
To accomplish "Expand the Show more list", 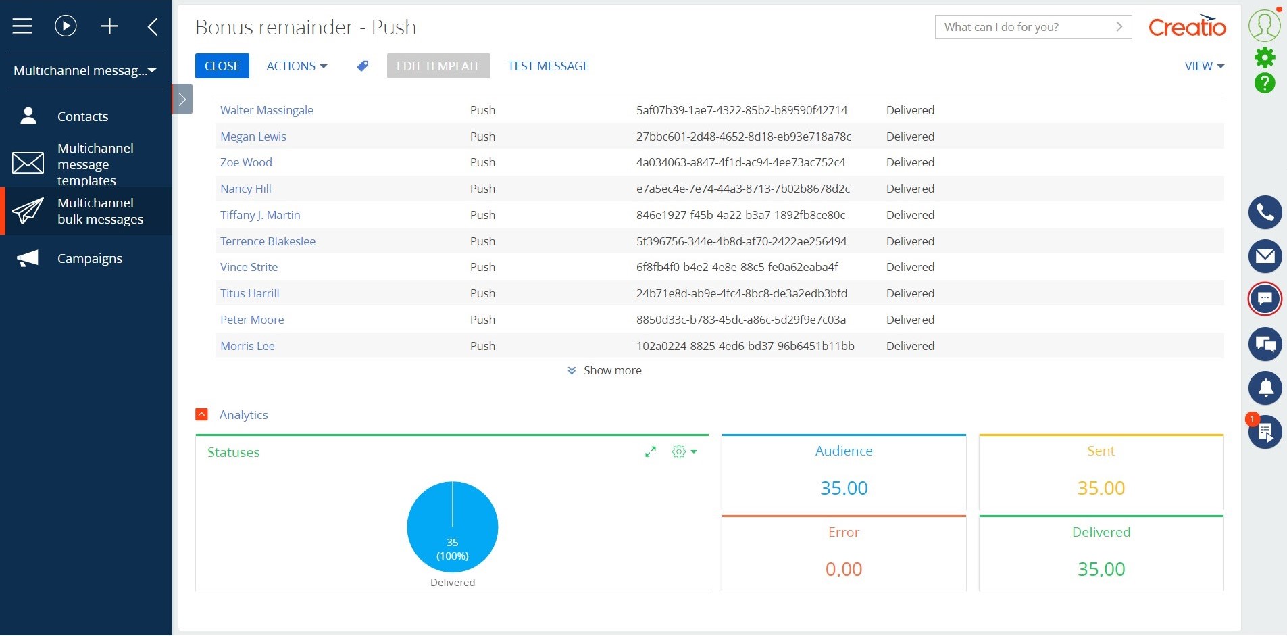I will click(x=604, y=370).
